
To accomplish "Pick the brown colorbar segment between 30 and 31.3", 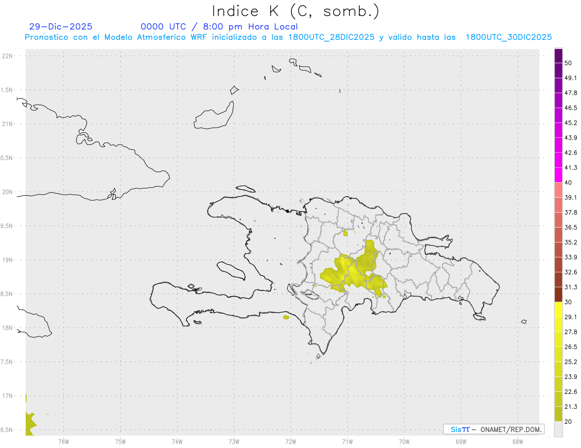I will coord(558,294).
